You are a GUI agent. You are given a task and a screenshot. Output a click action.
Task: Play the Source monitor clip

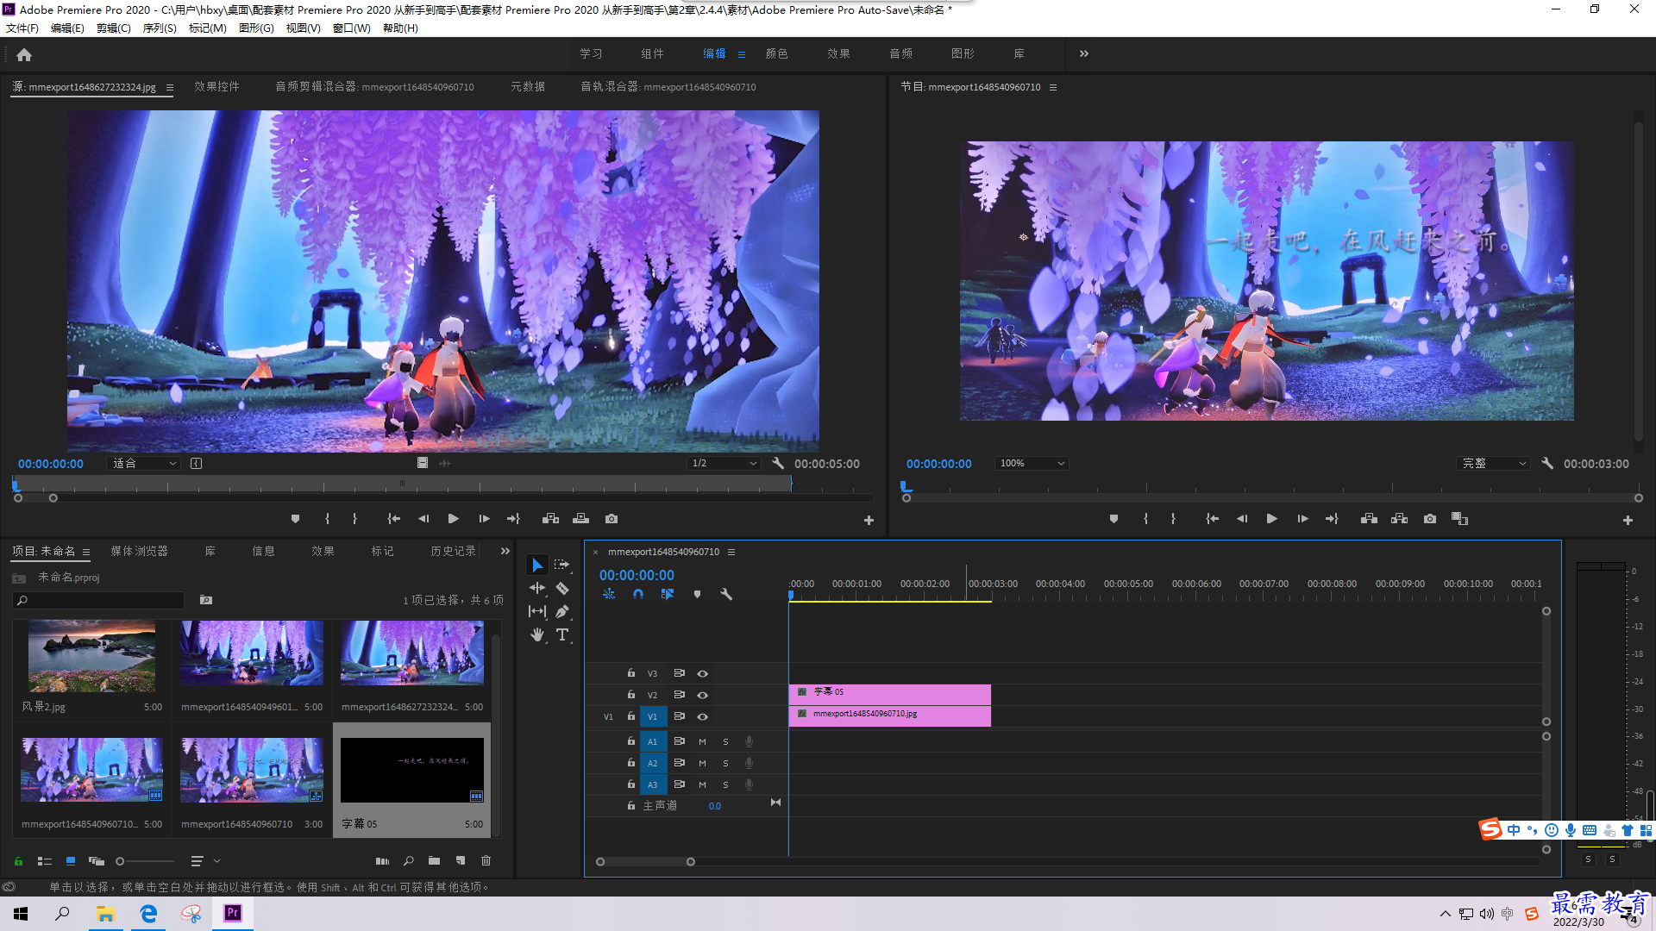point(453,519)
